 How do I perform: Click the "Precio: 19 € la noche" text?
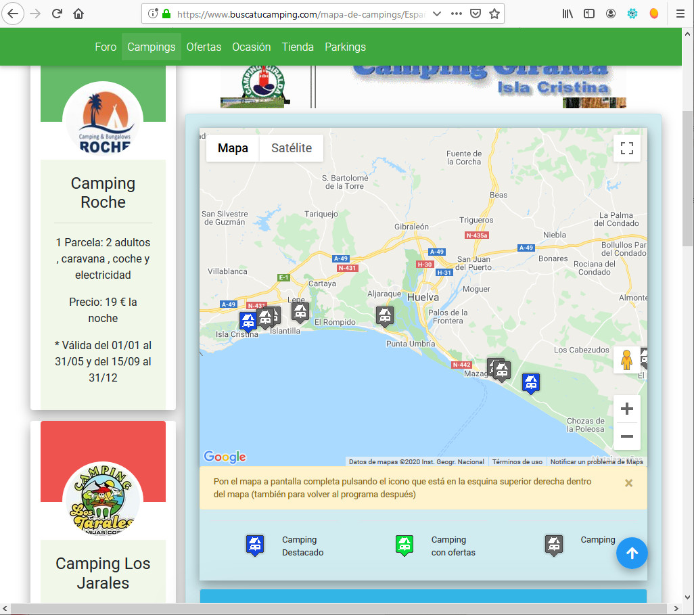coord(103,310)
